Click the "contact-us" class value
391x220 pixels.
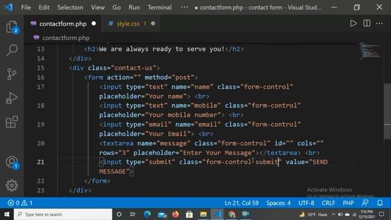[x=133, y=68]
